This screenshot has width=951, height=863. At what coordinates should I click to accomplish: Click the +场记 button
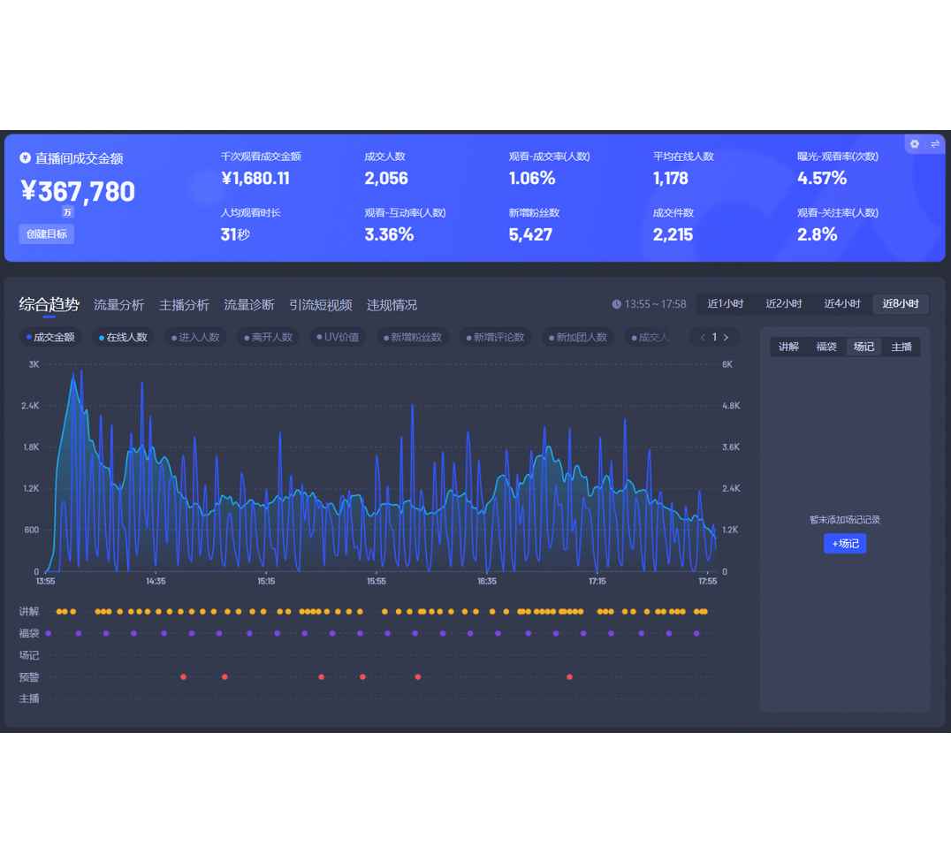(845, 544)
